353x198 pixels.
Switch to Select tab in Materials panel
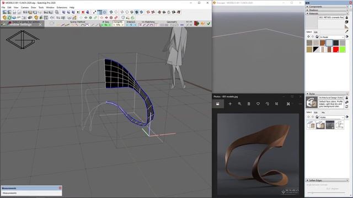[309, 32]
